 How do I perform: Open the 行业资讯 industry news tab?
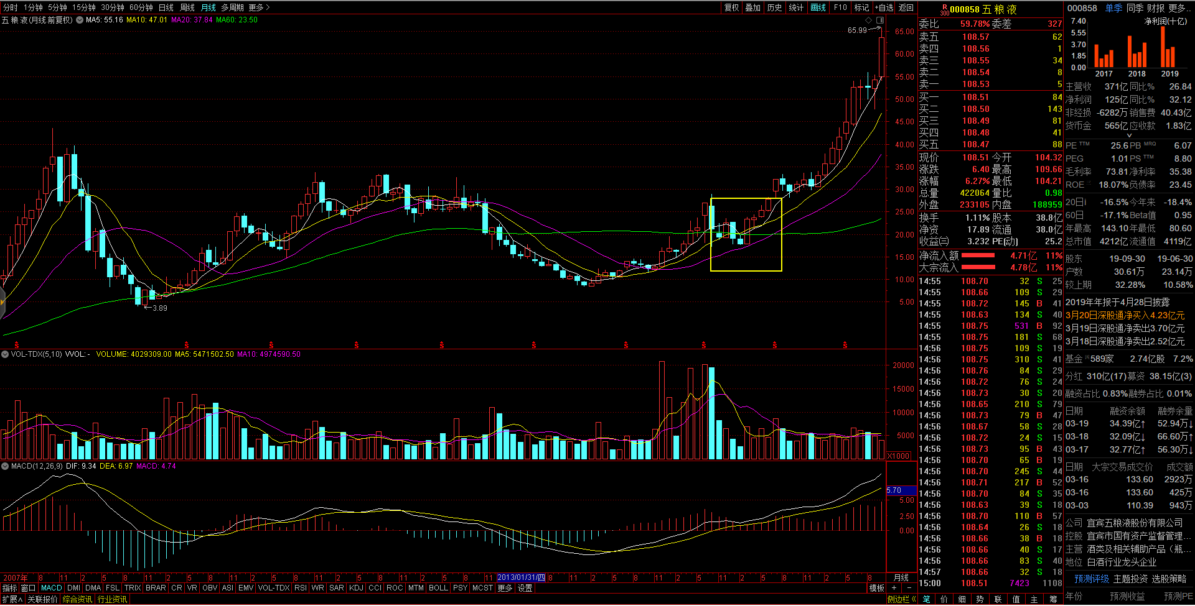coord(113,600)
